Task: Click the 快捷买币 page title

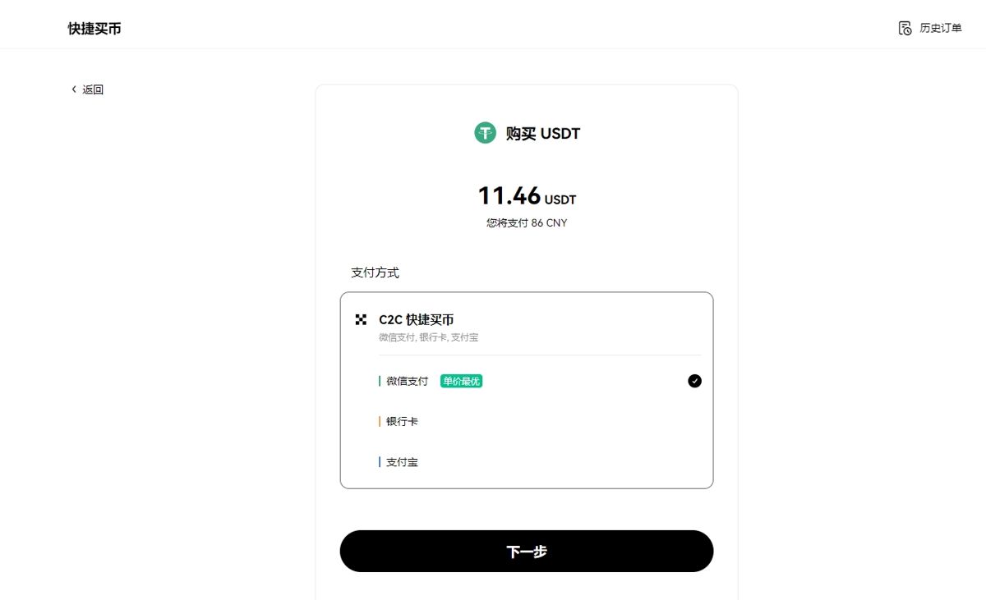Action: click(94, 29)
